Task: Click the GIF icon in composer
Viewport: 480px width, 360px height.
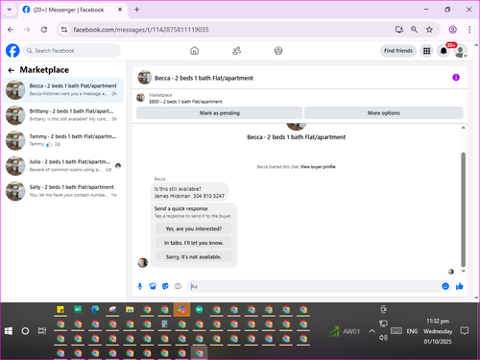Action: 178,286
